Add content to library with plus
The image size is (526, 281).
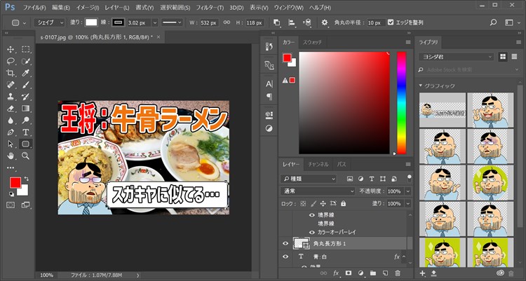[422, 273]
